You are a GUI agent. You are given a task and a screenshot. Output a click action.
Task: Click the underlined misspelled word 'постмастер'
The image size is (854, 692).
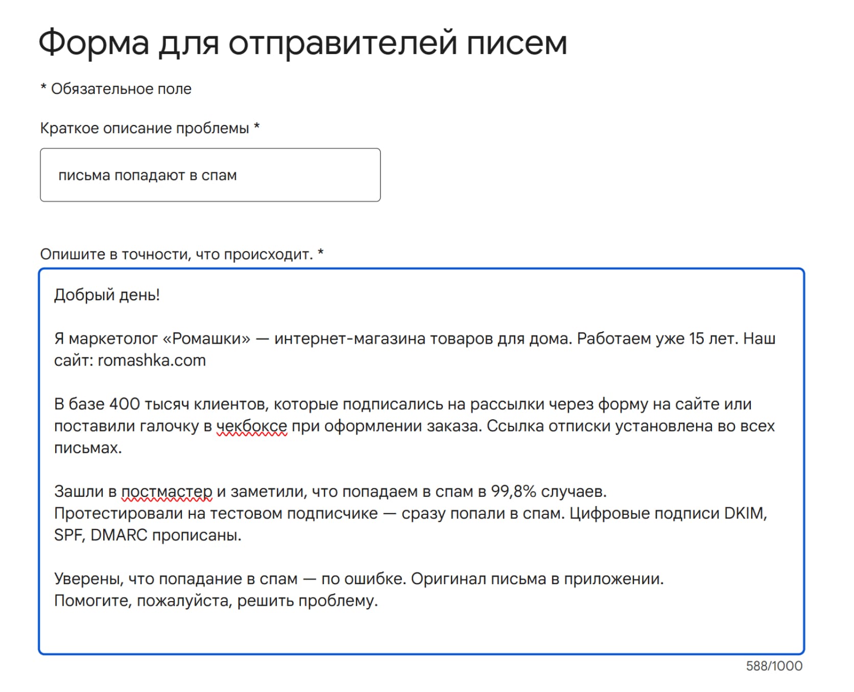tap(167, 492)
